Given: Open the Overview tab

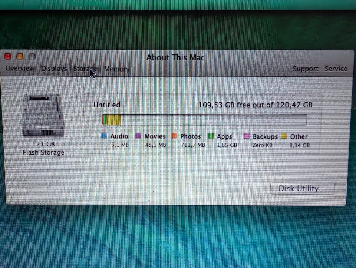Looking at the screenshot, I should click(x=20, y=68).
